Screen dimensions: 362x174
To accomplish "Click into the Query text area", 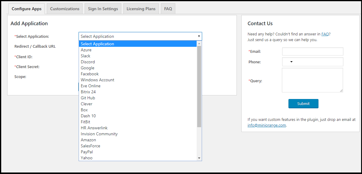I will point(312,80).
